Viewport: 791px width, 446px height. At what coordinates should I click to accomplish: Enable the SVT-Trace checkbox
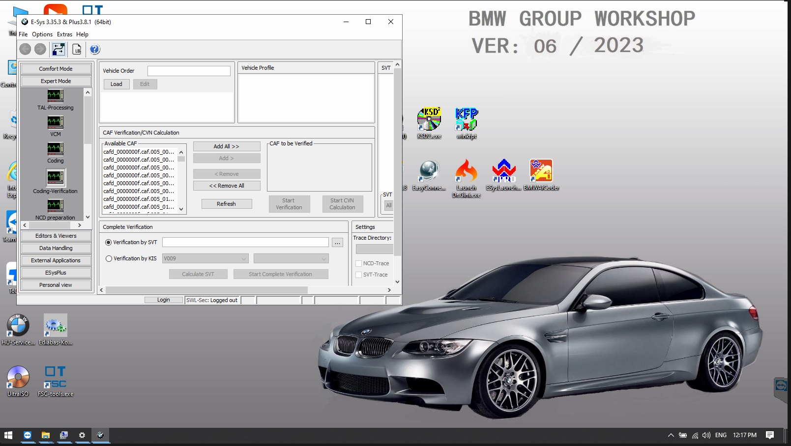click(359, 275)
